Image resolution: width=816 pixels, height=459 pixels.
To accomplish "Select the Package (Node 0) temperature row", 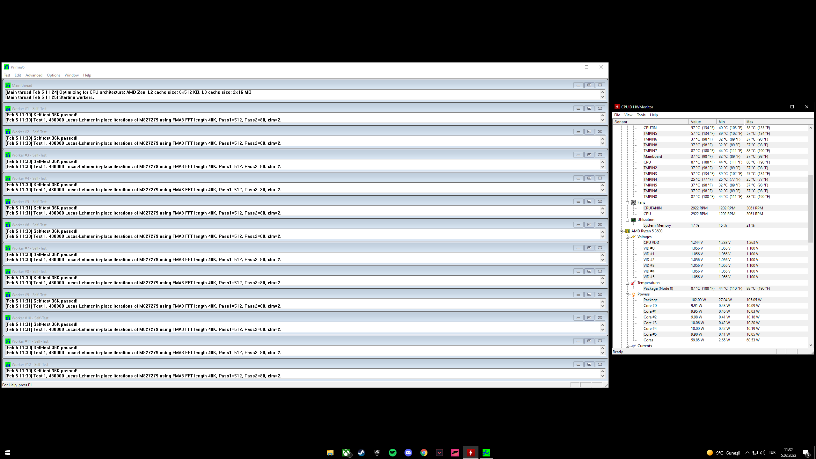I will coord(658,288).
